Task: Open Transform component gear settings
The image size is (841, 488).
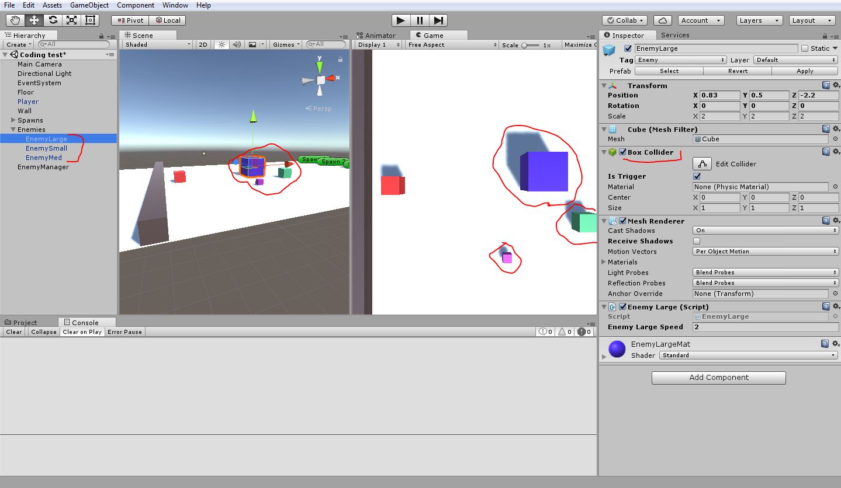Action: pos(836,85)
